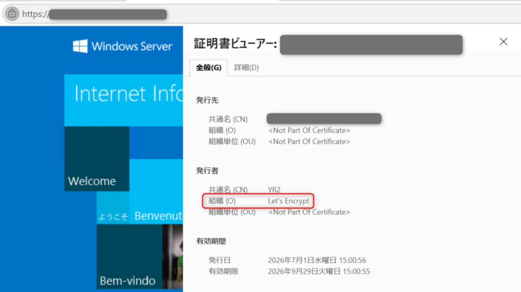
Task: Click the ようこそ tile
Action: pyautogui.click(x=113, y=208)
